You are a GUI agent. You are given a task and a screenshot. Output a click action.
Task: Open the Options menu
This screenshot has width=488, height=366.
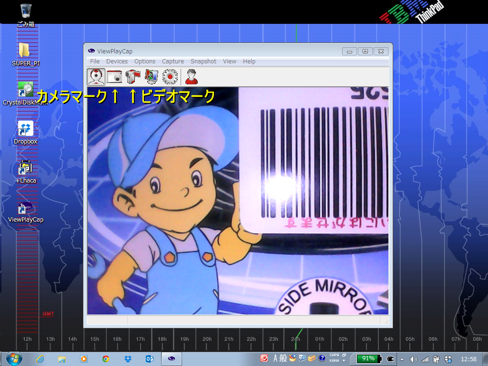click(x=145, y=61)
